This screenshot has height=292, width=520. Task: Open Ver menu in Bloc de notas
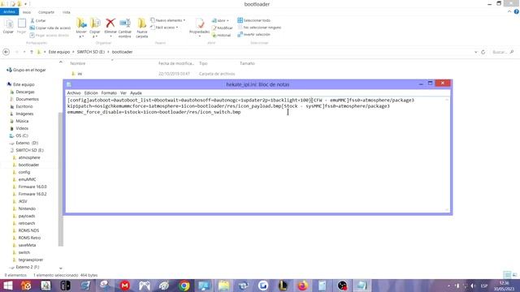pos(123,93)
